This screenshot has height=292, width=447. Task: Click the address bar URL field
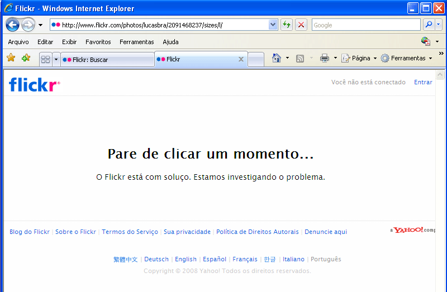click(160, 25)
